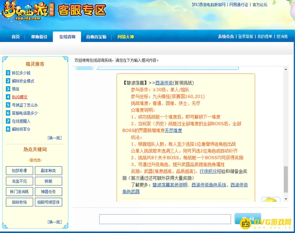Click the chat vertical scrollbar thumb
This screenshot has height=233, width=295.
coord(286,180)
